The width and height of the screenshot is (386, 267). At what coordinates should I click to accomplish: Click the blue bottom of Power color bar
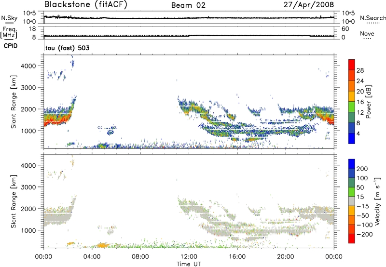tap(352, 138)
